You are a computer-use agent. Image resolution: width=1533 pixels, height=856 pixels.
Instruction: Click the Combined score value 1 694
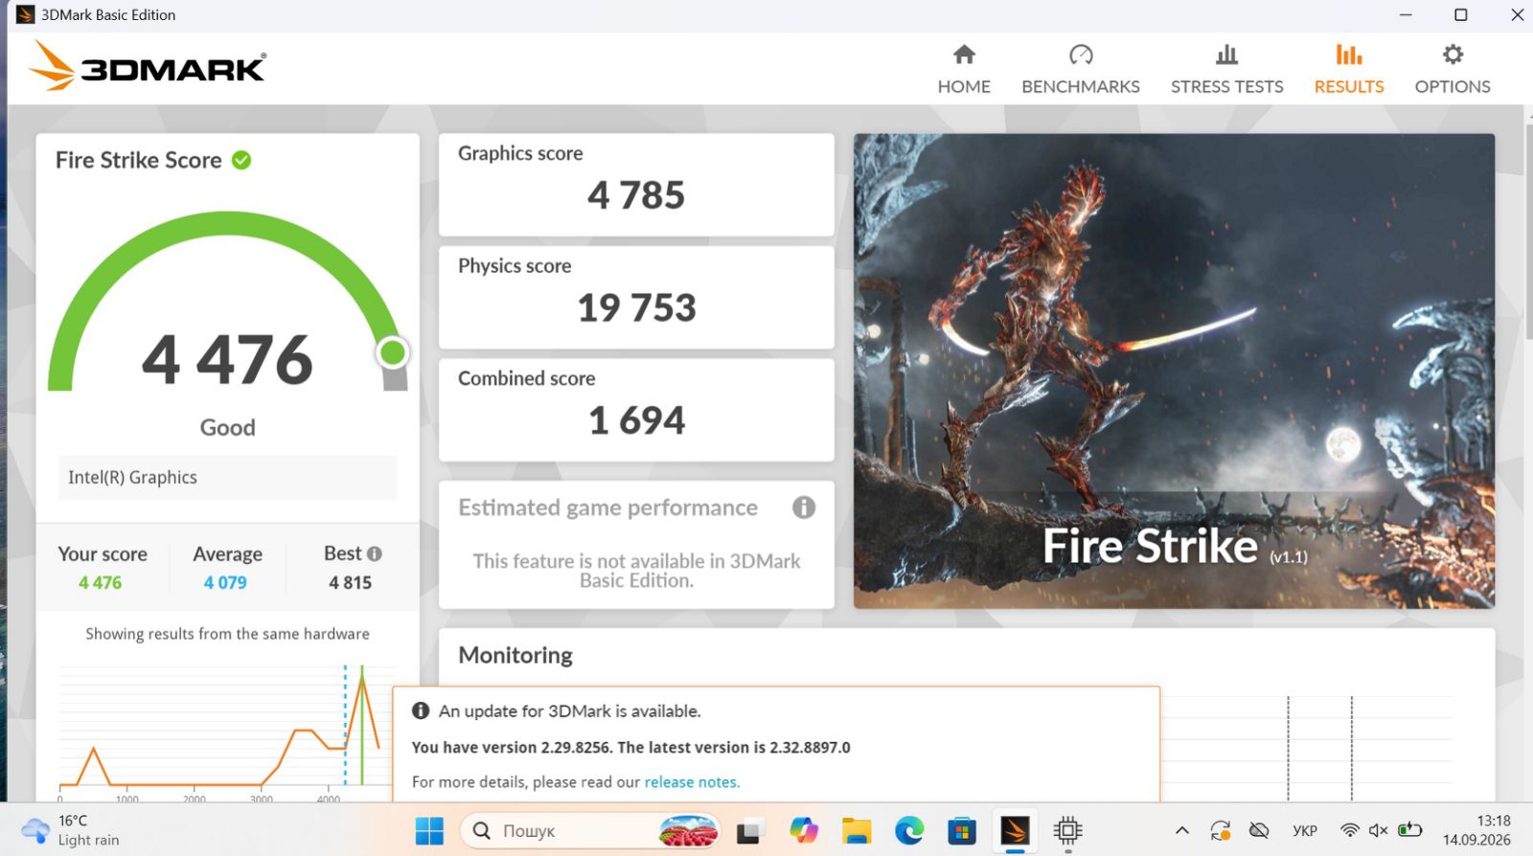coord(636,420)
